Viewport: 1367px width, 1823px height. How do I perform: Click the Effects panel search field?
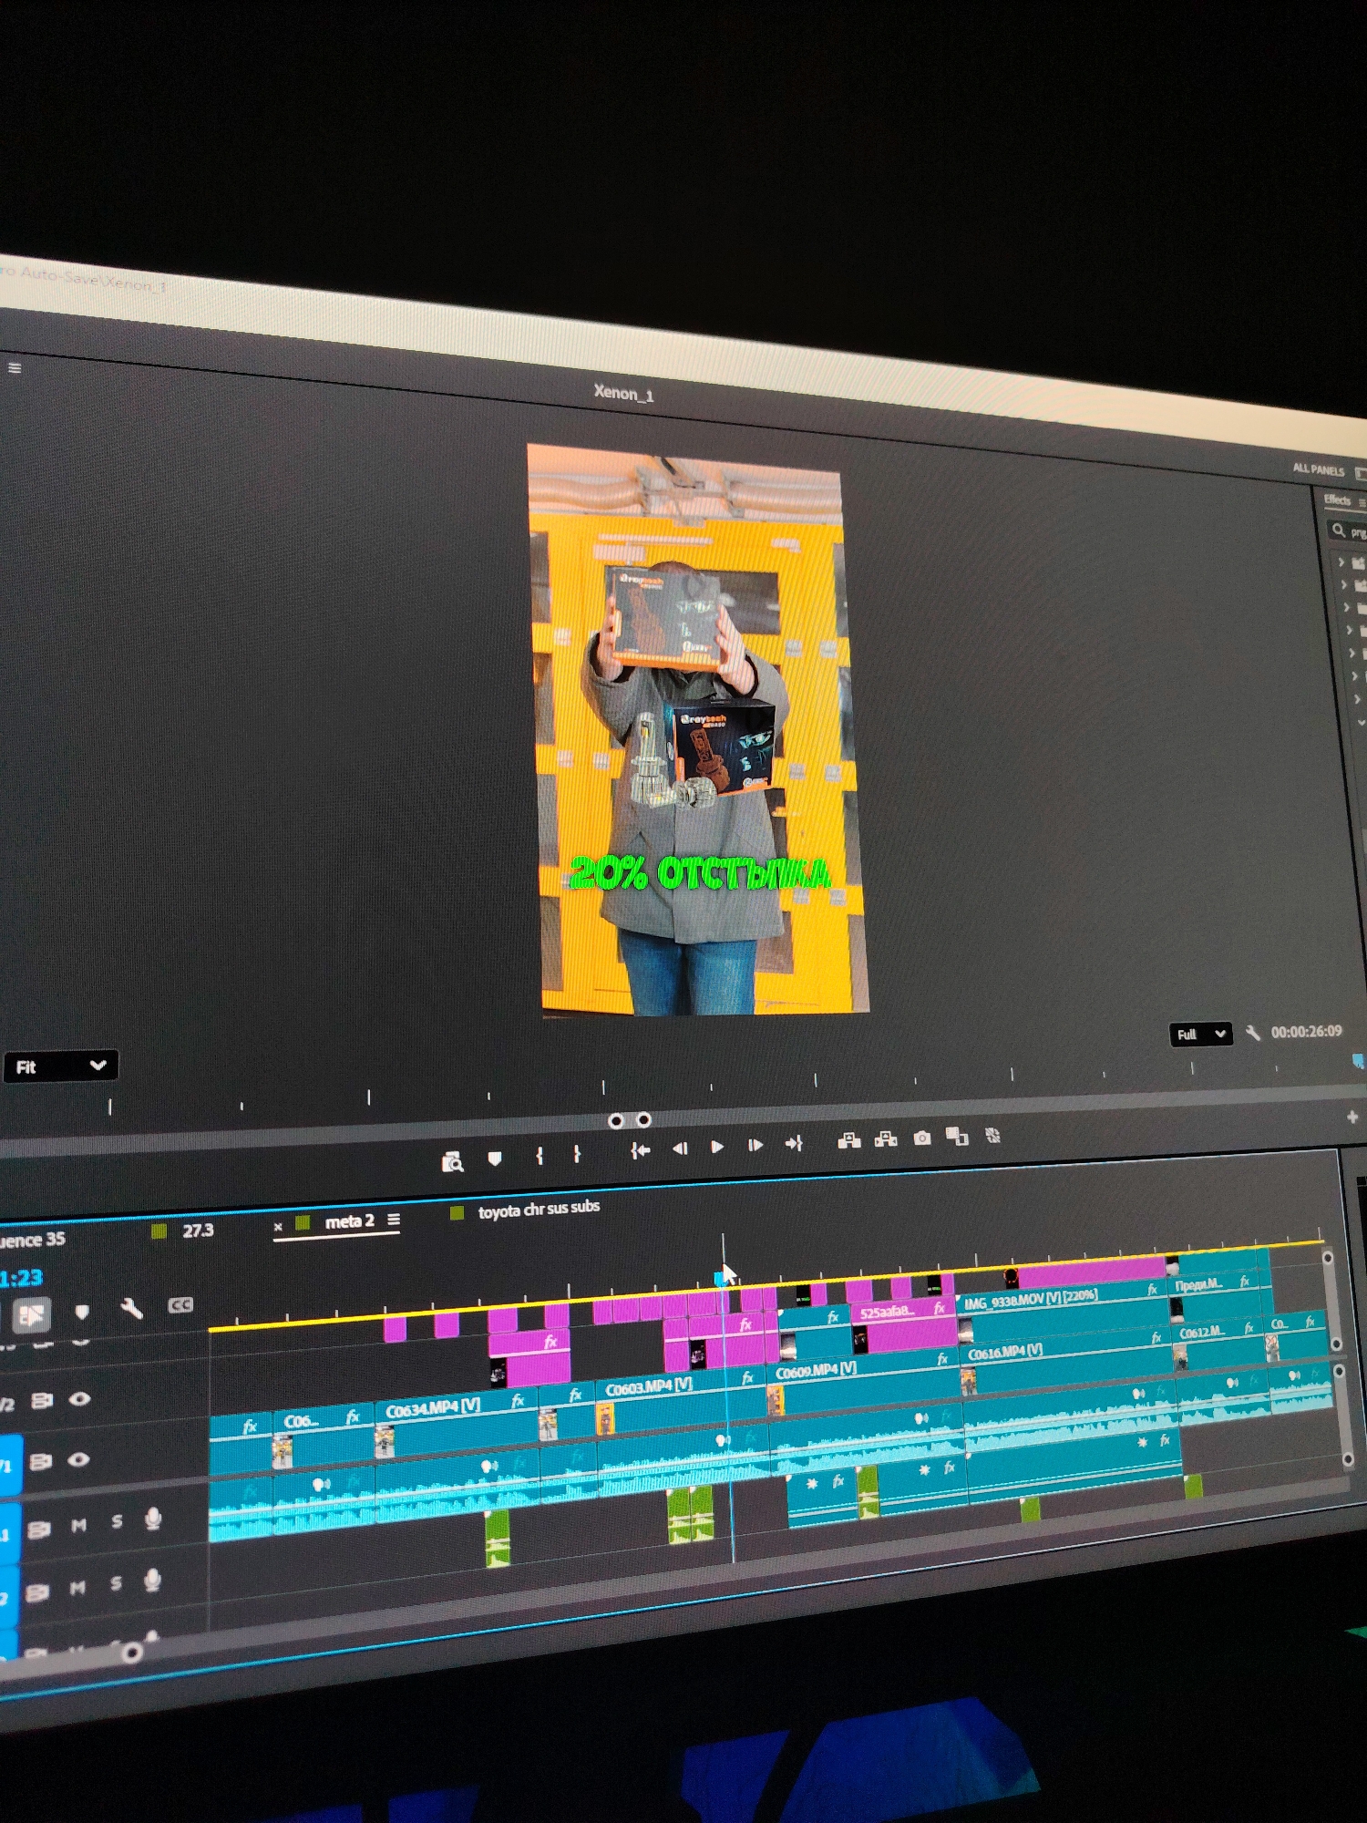coord(1349,530)
